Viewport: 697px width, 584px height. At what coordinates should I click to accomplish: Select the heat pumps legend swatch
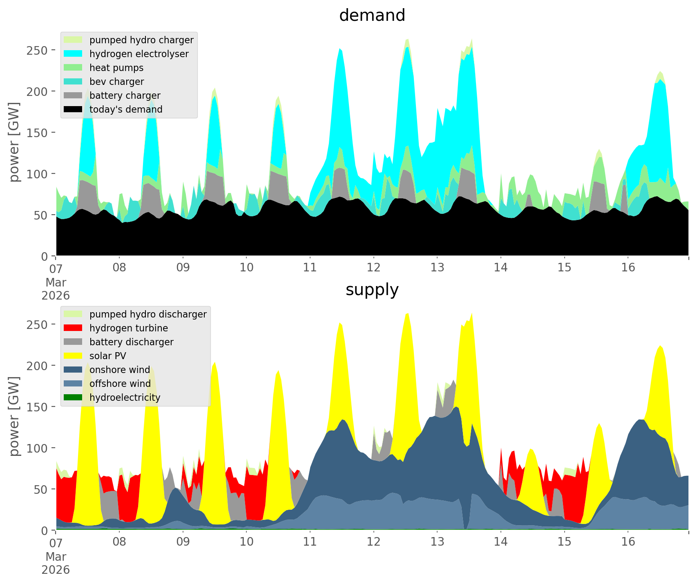tap(73, 68)
